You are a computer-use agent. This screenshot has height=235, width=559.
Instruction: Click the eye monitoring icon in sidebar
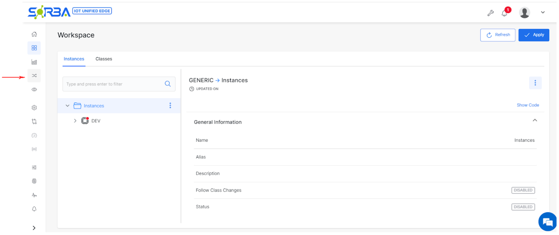point(34,90)
